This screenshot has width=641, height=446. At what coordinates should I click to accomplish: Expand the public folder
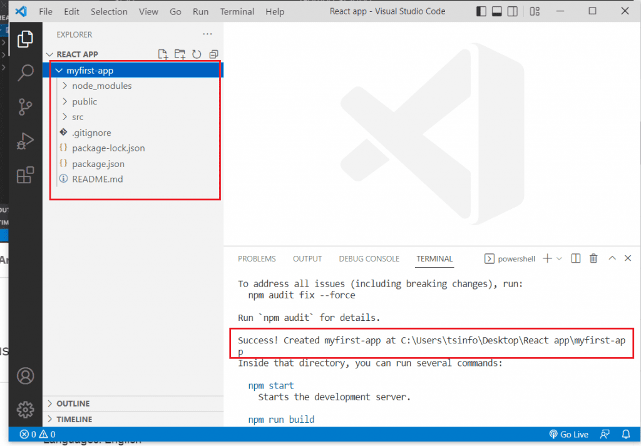pos(133,101)
